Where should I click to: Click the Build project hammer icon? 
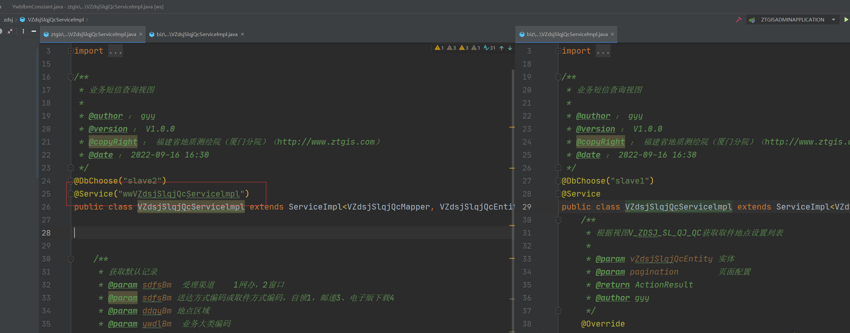pyautogui.click(x=739, y=20)
